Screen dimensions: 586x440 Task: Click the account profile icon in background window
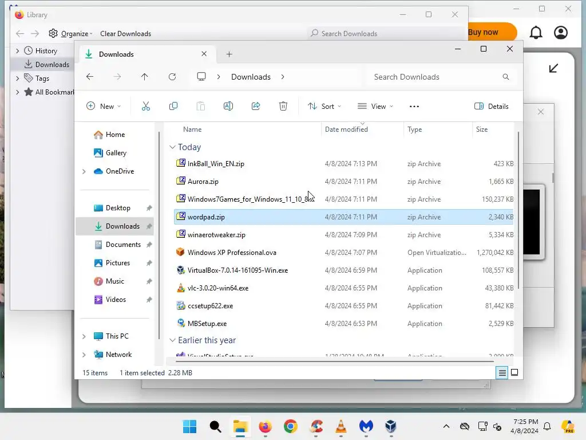pyautogui.click(x=561, y=33)
